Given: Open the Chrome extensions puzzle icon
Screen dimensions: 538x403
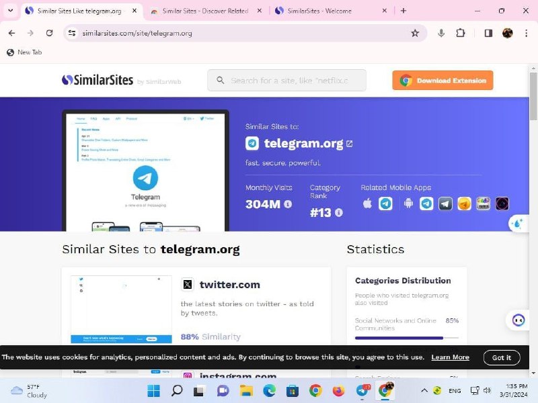Looking at the screenshot, I should click(461, 33).
